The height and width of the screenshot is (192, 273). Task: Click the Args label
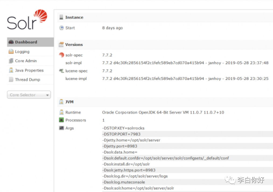point(70,128)
